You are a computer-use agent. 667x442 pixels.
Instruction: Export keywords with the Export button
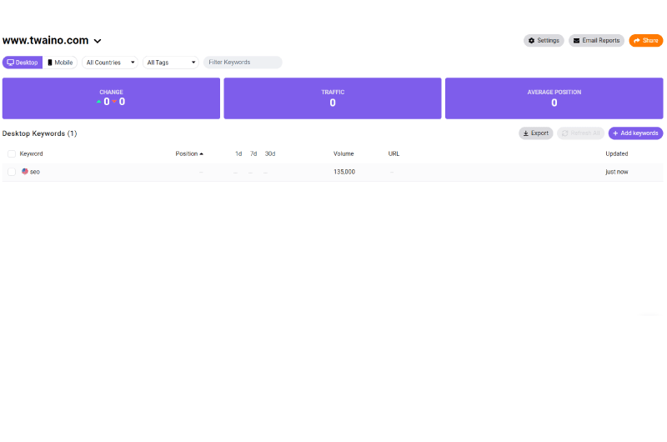tap(535, 133)
